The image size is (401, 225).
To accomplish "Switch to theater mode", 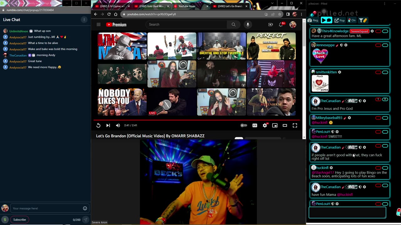I will 285,125.
